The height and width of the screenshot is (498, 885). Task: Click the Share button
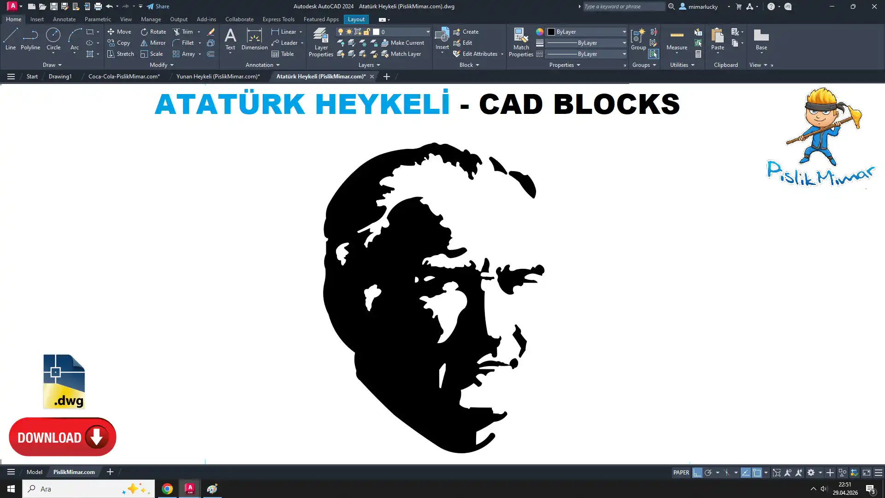pyautogui.click(x=158, y=6)
